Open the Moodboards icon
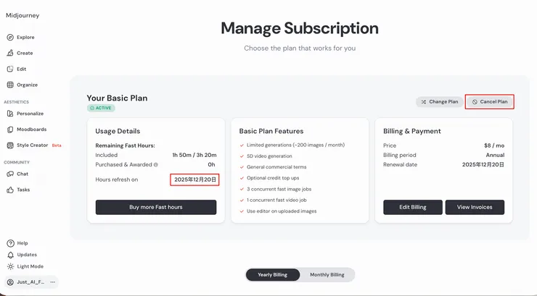This screenshot has height=296, width=537. click(10, 130)
